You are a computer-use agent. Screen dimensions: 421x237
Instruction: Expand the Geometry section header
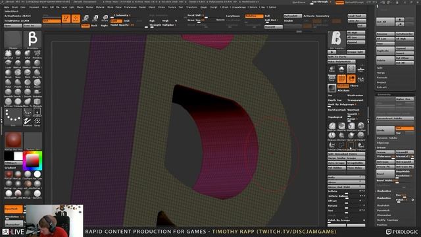[384, 94]
